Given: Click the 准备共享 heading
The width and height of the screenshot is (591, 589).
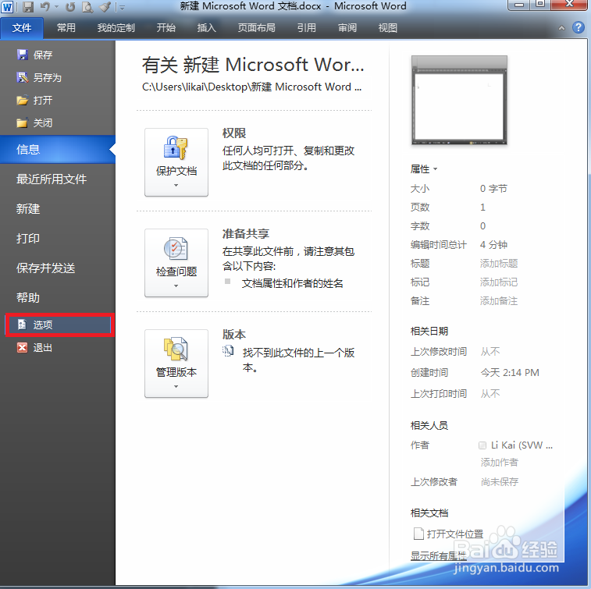Looking at the screenshot, I should [x=246, y=233].
